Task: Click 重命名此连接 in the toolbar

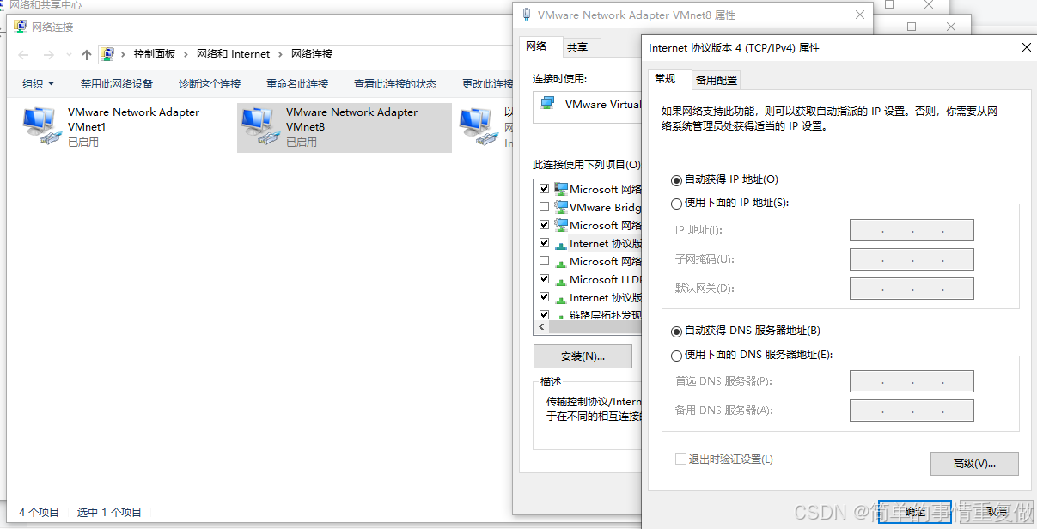Action: [297, 84]
